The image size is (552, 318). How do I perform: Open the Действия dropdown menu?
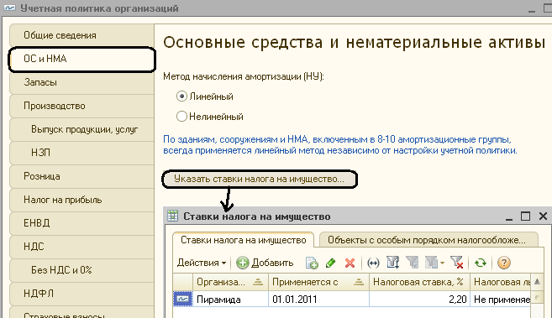(x=202, y=263)
